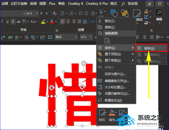
Task: Open the arrange shapes icon
Action: 125,13
